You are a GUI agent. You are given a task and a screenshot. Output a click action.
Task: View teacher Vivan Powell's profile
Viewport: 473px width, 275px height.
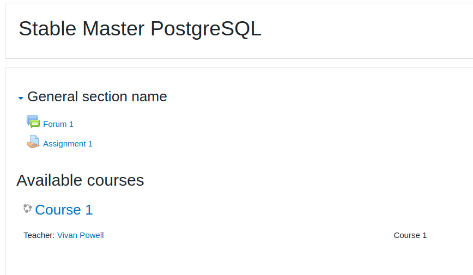80,235
